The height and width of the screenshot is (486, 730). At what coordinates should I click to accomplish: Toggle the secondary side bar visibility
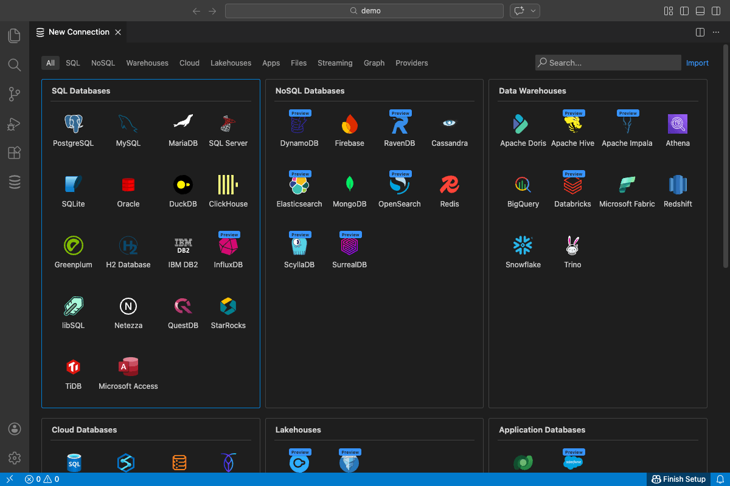point(716,11)
